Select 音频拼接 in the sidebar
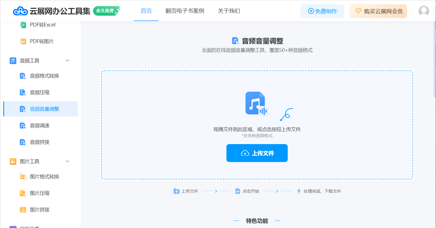This screenshot has width=436, height=228. point(41,142)
